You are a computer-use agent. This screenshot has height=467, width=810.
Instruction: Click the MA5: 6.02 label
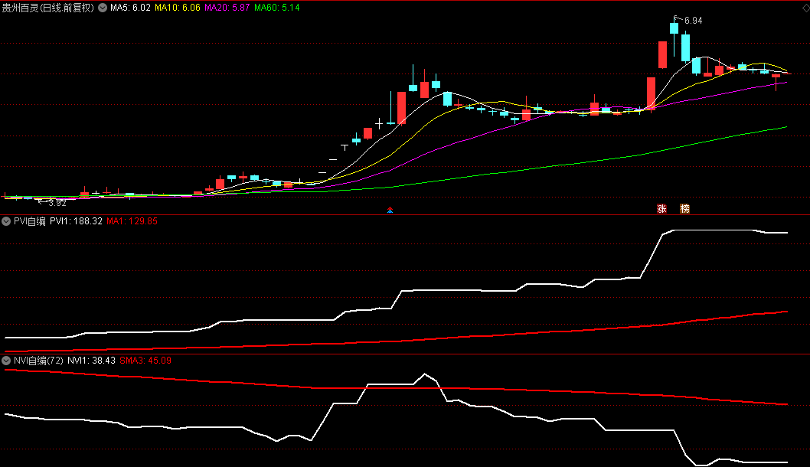pos(130,8)
